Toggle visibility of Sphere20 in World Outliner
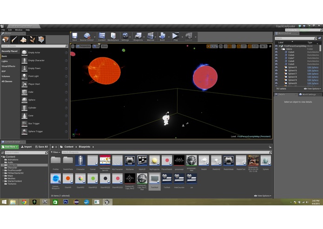323x229 pixels. 276,83
